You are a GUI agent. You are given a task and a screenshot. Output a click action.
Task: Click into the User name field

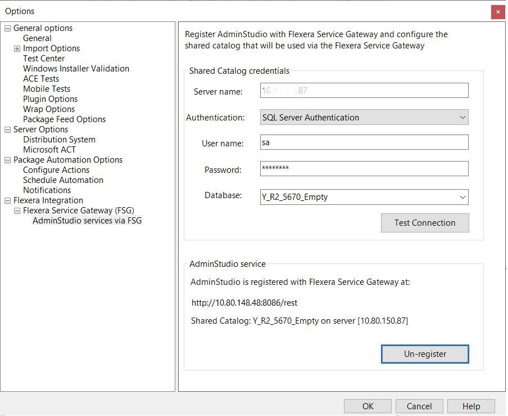[364, 142]
